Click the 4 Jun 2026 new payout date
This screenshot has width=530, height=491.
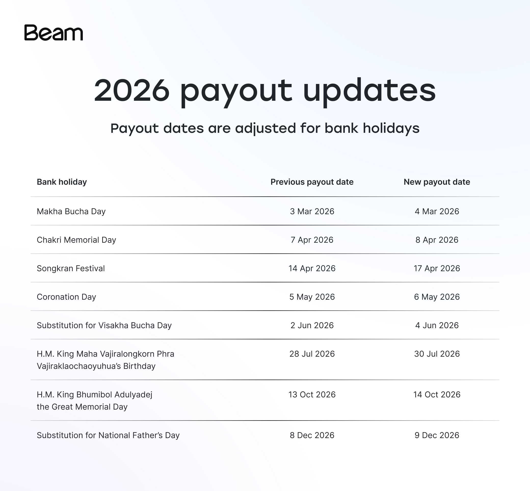click(436, 325)
